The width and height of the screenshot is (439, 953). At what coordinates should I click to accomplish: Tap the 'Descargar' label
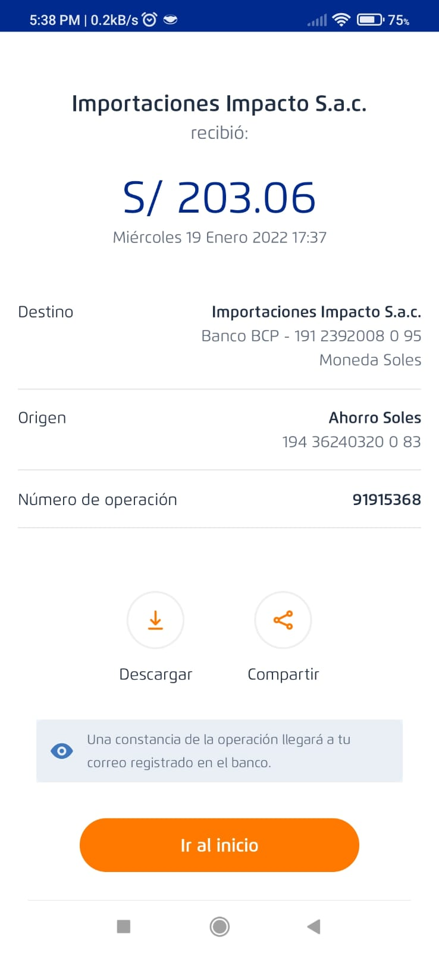click(156, 674)
